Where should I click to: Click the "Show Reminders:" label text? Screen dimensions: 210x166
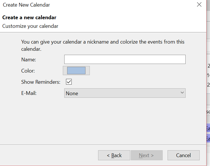click(41, 82)
